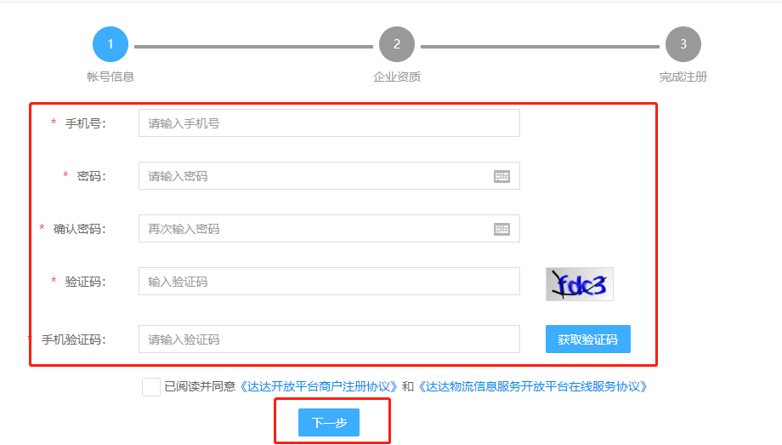
Task: Tick the 已阅读并同意 agreement checkbox
Action: [x=151, y=387]
